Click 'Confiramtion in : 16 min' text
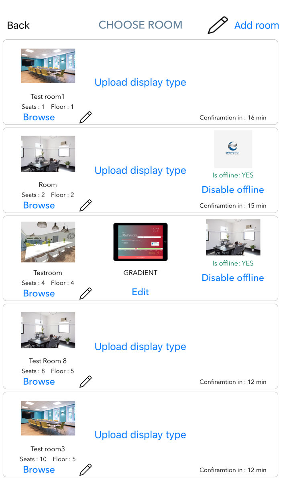 (233, 118)
